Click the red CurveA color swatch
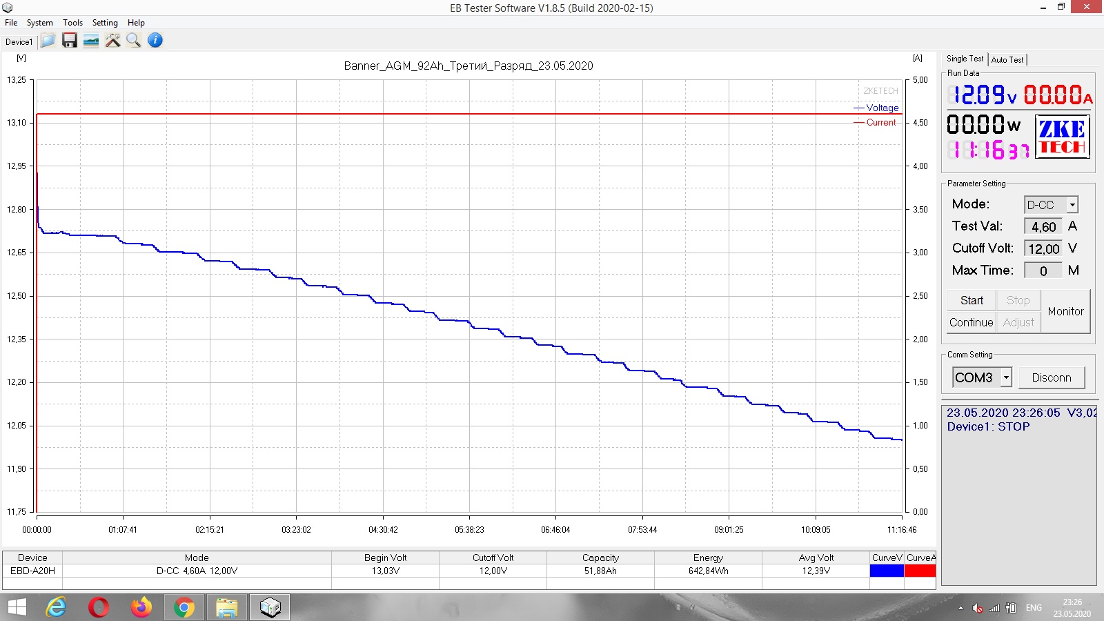This screenshot has height=621, width=1104. coord(920,571)
